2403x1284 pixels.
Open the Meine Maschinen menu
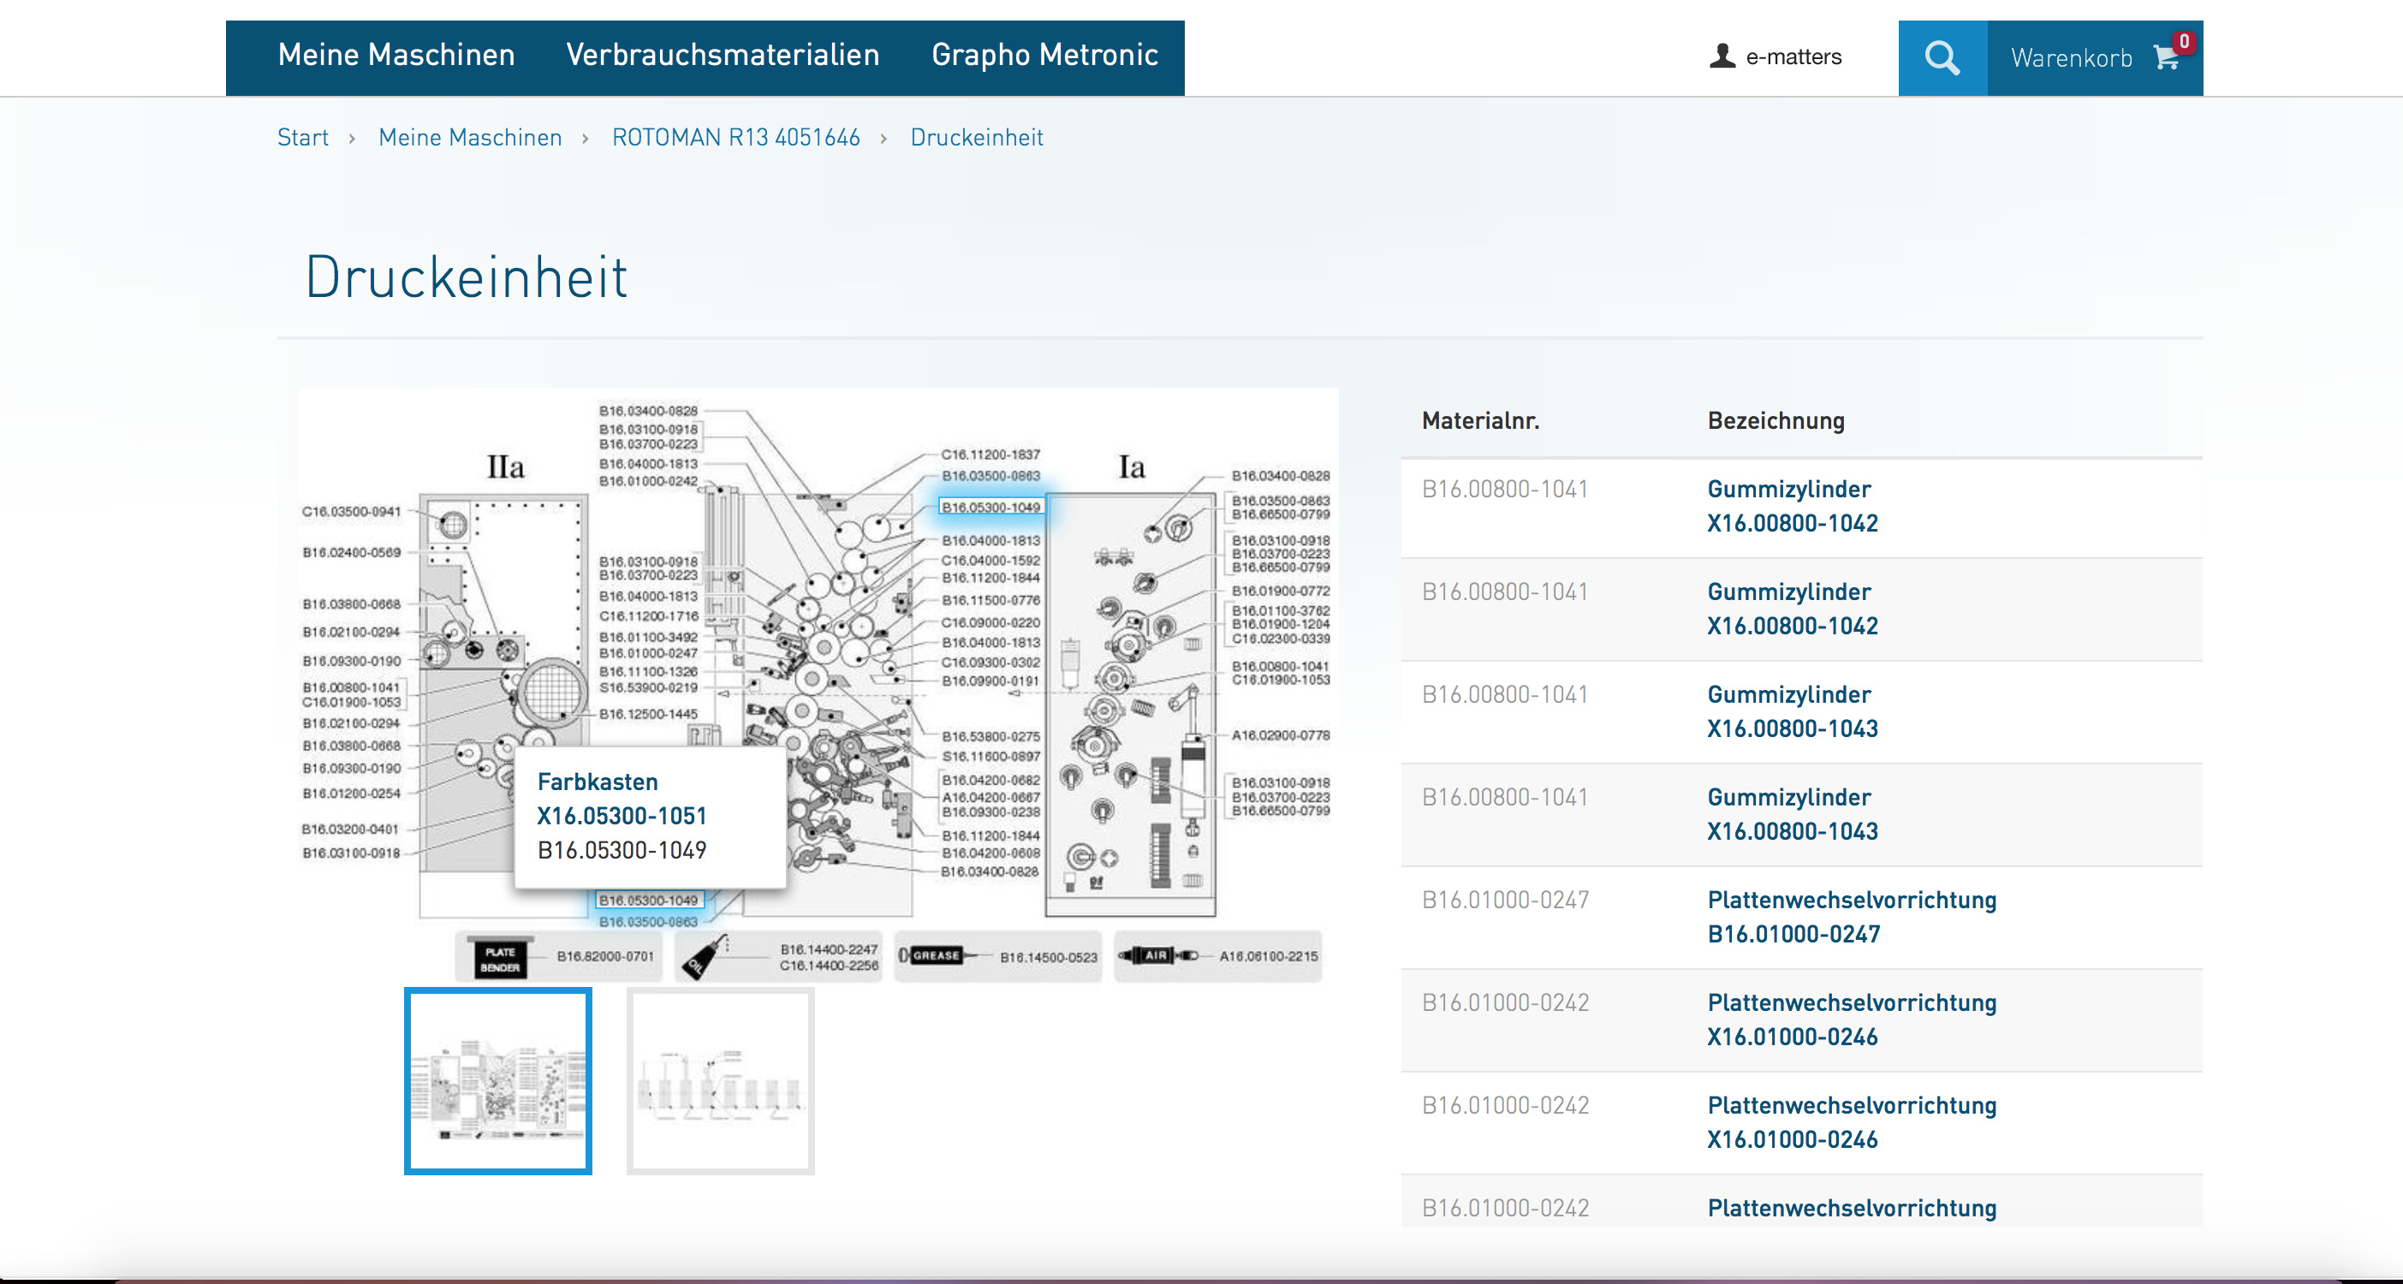396,55
